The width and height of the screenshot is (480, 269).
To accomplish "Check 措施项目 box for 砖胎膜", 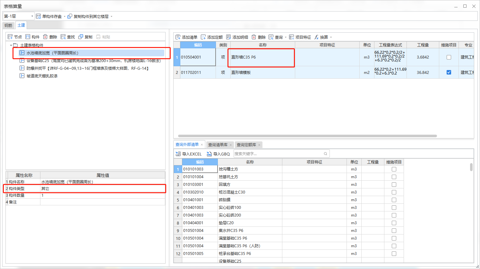I will (394, 200).
